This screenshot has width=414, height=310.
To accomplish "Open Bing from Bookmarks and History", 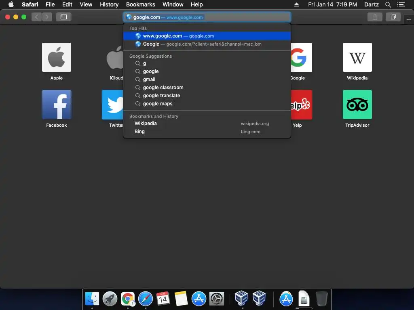I will pyautogui.click(x=207, y=132).
